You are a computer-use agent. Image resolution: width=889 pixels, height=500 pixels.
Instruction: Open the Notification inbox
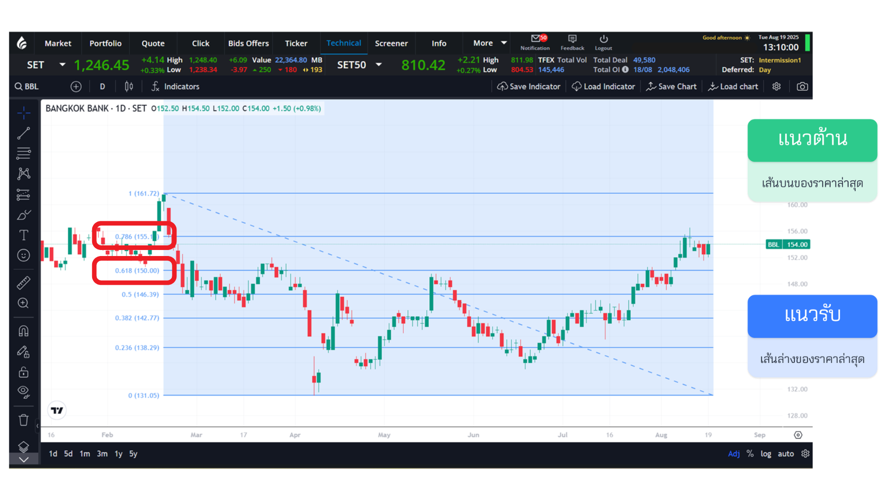click(535, 42)
